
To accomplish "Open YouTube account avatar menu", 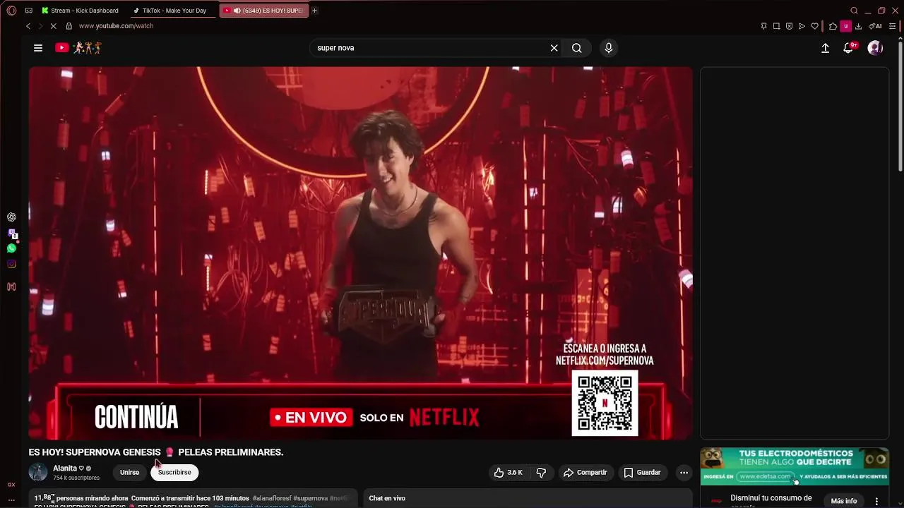I will (875, 48).
